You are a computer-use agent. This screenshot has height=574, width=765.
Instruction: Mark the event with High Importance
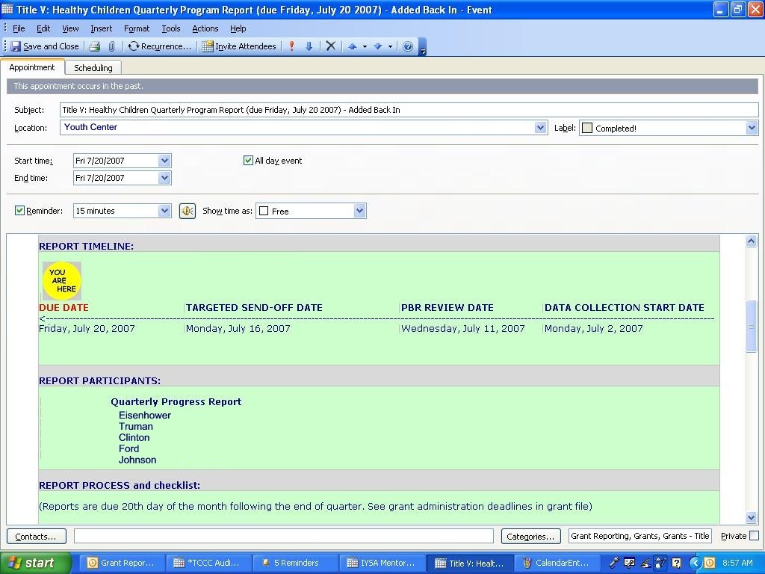pyautogui.click(x=291, y=46)
